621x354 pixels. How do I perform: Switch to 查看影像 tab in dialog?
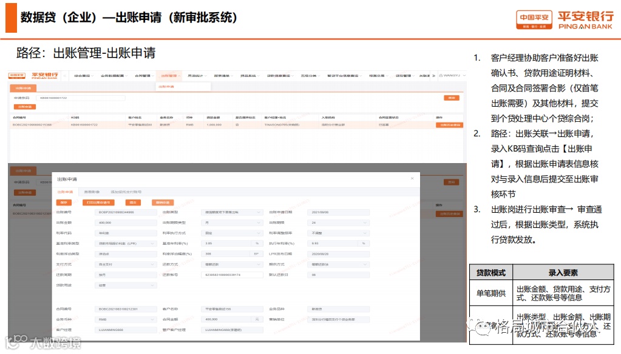click(x=92, y=192)
